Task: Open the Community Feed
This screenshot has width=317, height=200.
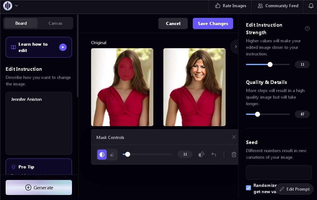Action: tap(278, 6)
